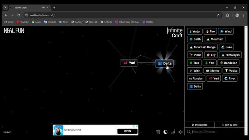Select the Wind element in sidebar
Viewport: 249px width, 140px height.
tap(226, 31)
